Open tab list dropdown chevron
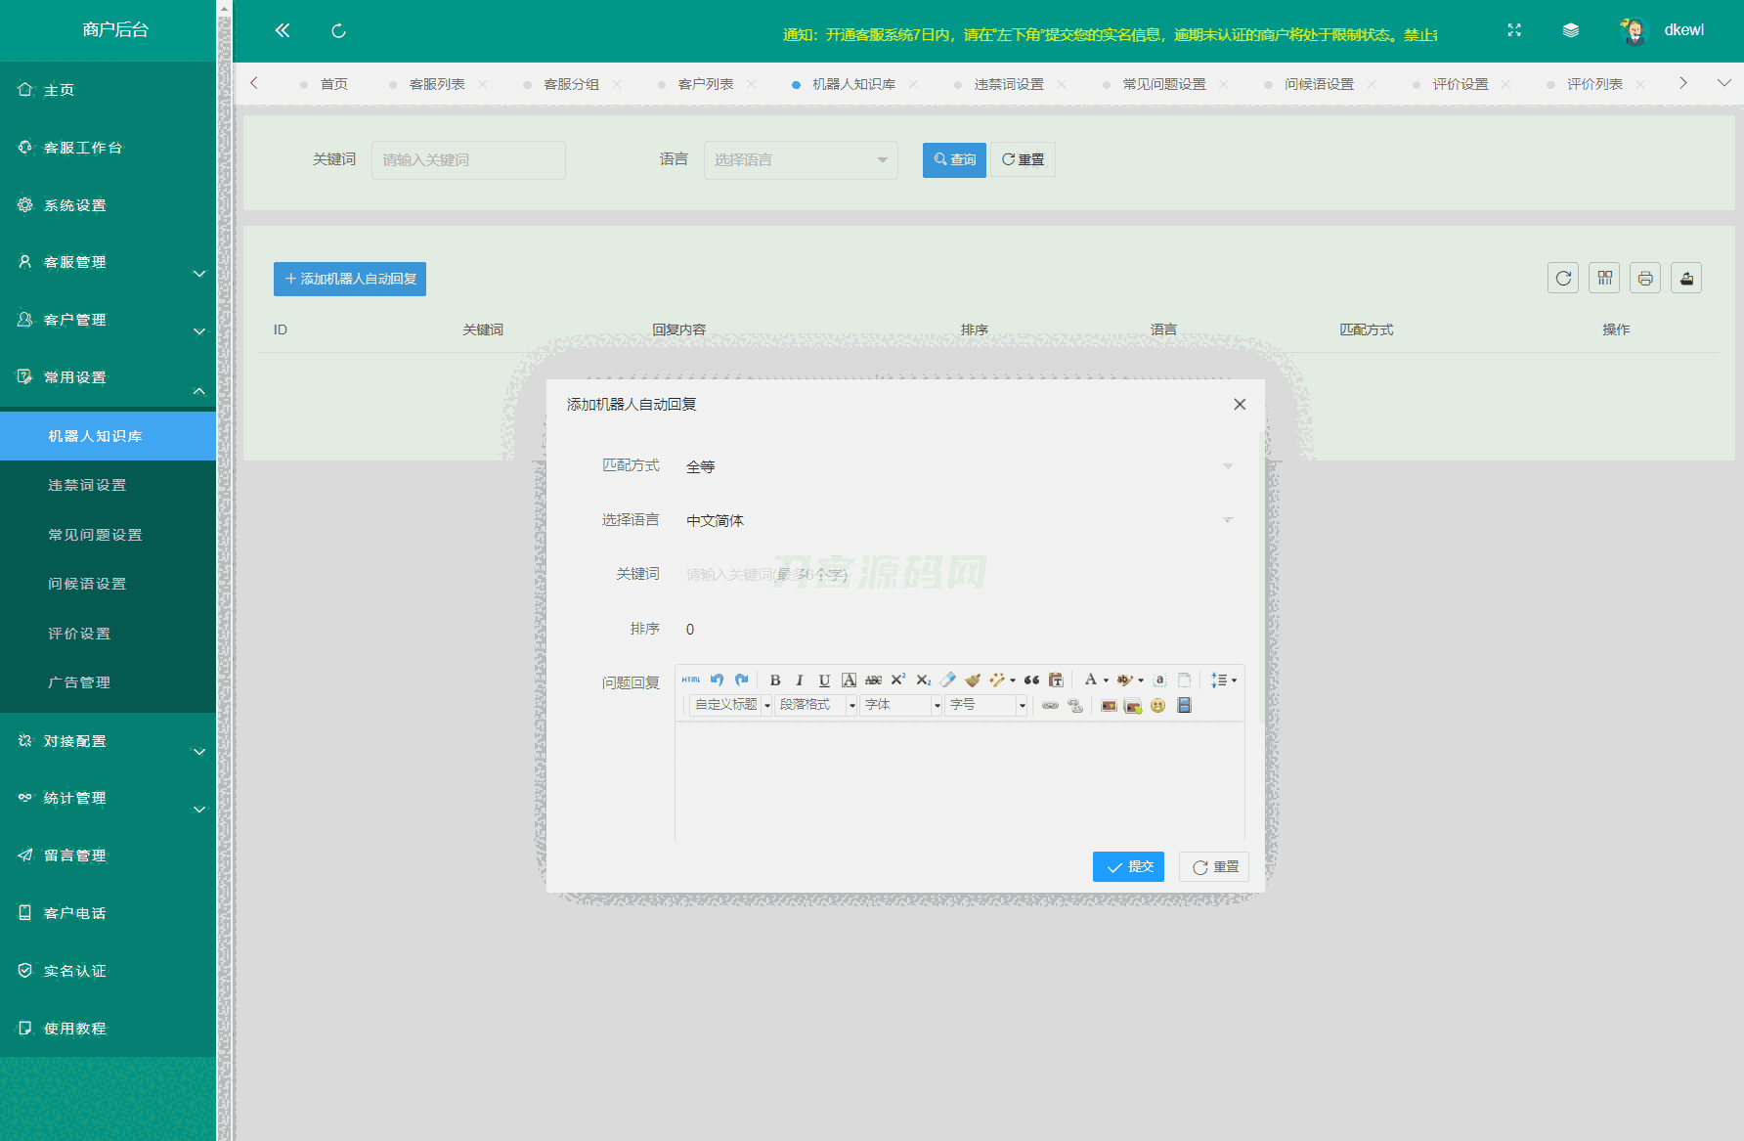 pyautogui.click(x=1724, y=84)
